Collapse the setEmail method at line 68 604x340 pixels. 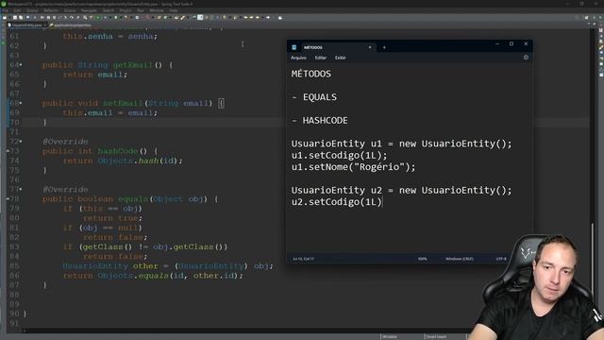coord(21,103)
